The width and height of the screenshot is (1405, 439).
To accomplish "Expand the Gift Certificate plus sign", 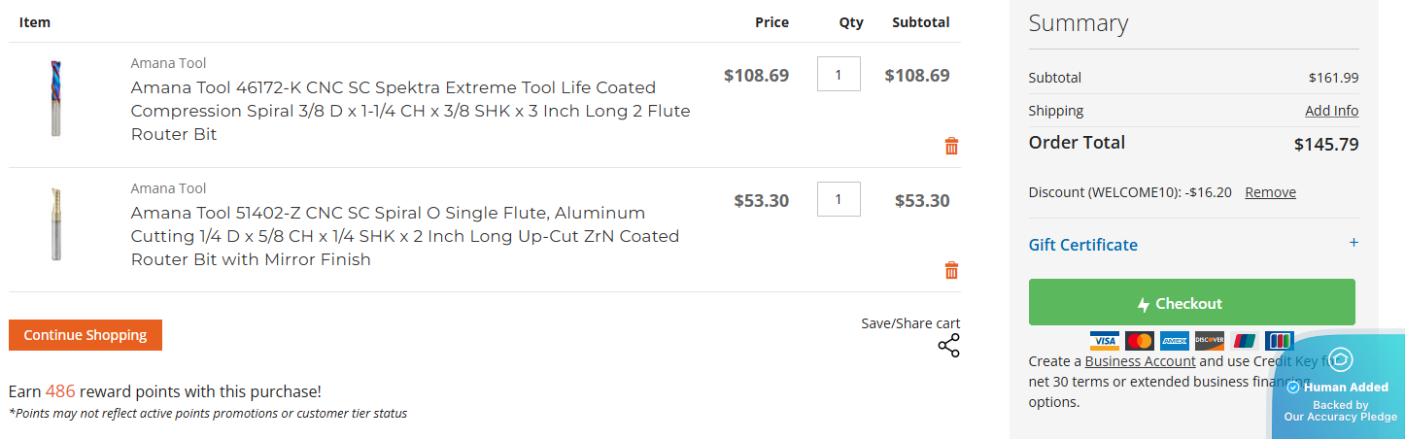I will coord(1354,243).
